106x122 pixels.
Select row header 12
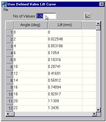[9, 108]
